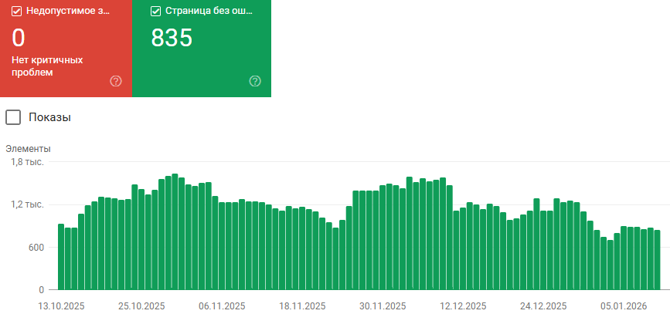Click the 06.11.2025 date label
The height and width of the screenshot is (314, 670).
click(x=222, y=306)
